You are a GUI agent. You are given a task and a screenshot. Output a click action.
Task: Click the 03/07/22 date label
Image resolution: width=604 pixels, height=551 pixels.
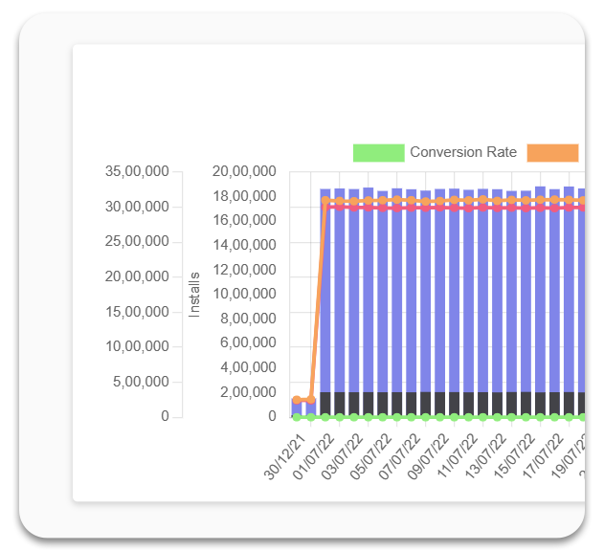(x=342, y=457)
